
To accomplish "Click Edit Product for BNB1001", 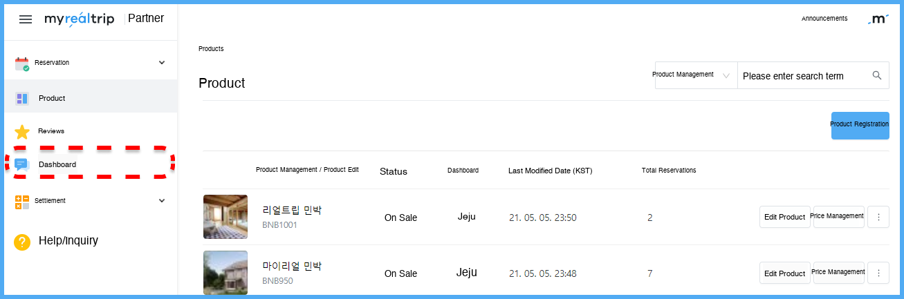I will (784, 217).
